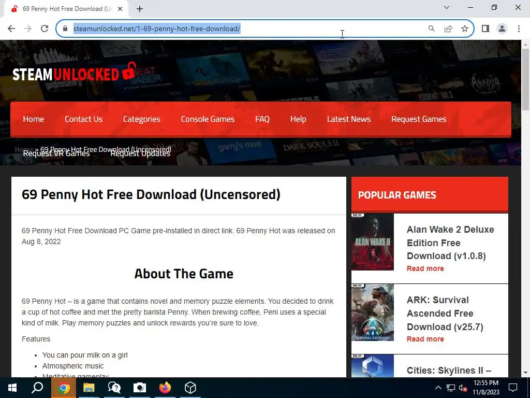The width and height of the screenshot is (530, 398).
Task: Click the Atmospheric music list item
Action: coord(73,366)
